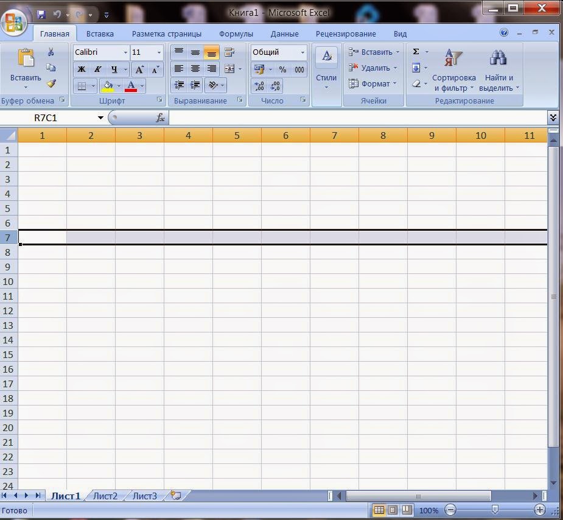
Task: Click the AutoSum sigma icon
Action: [416, 52]
